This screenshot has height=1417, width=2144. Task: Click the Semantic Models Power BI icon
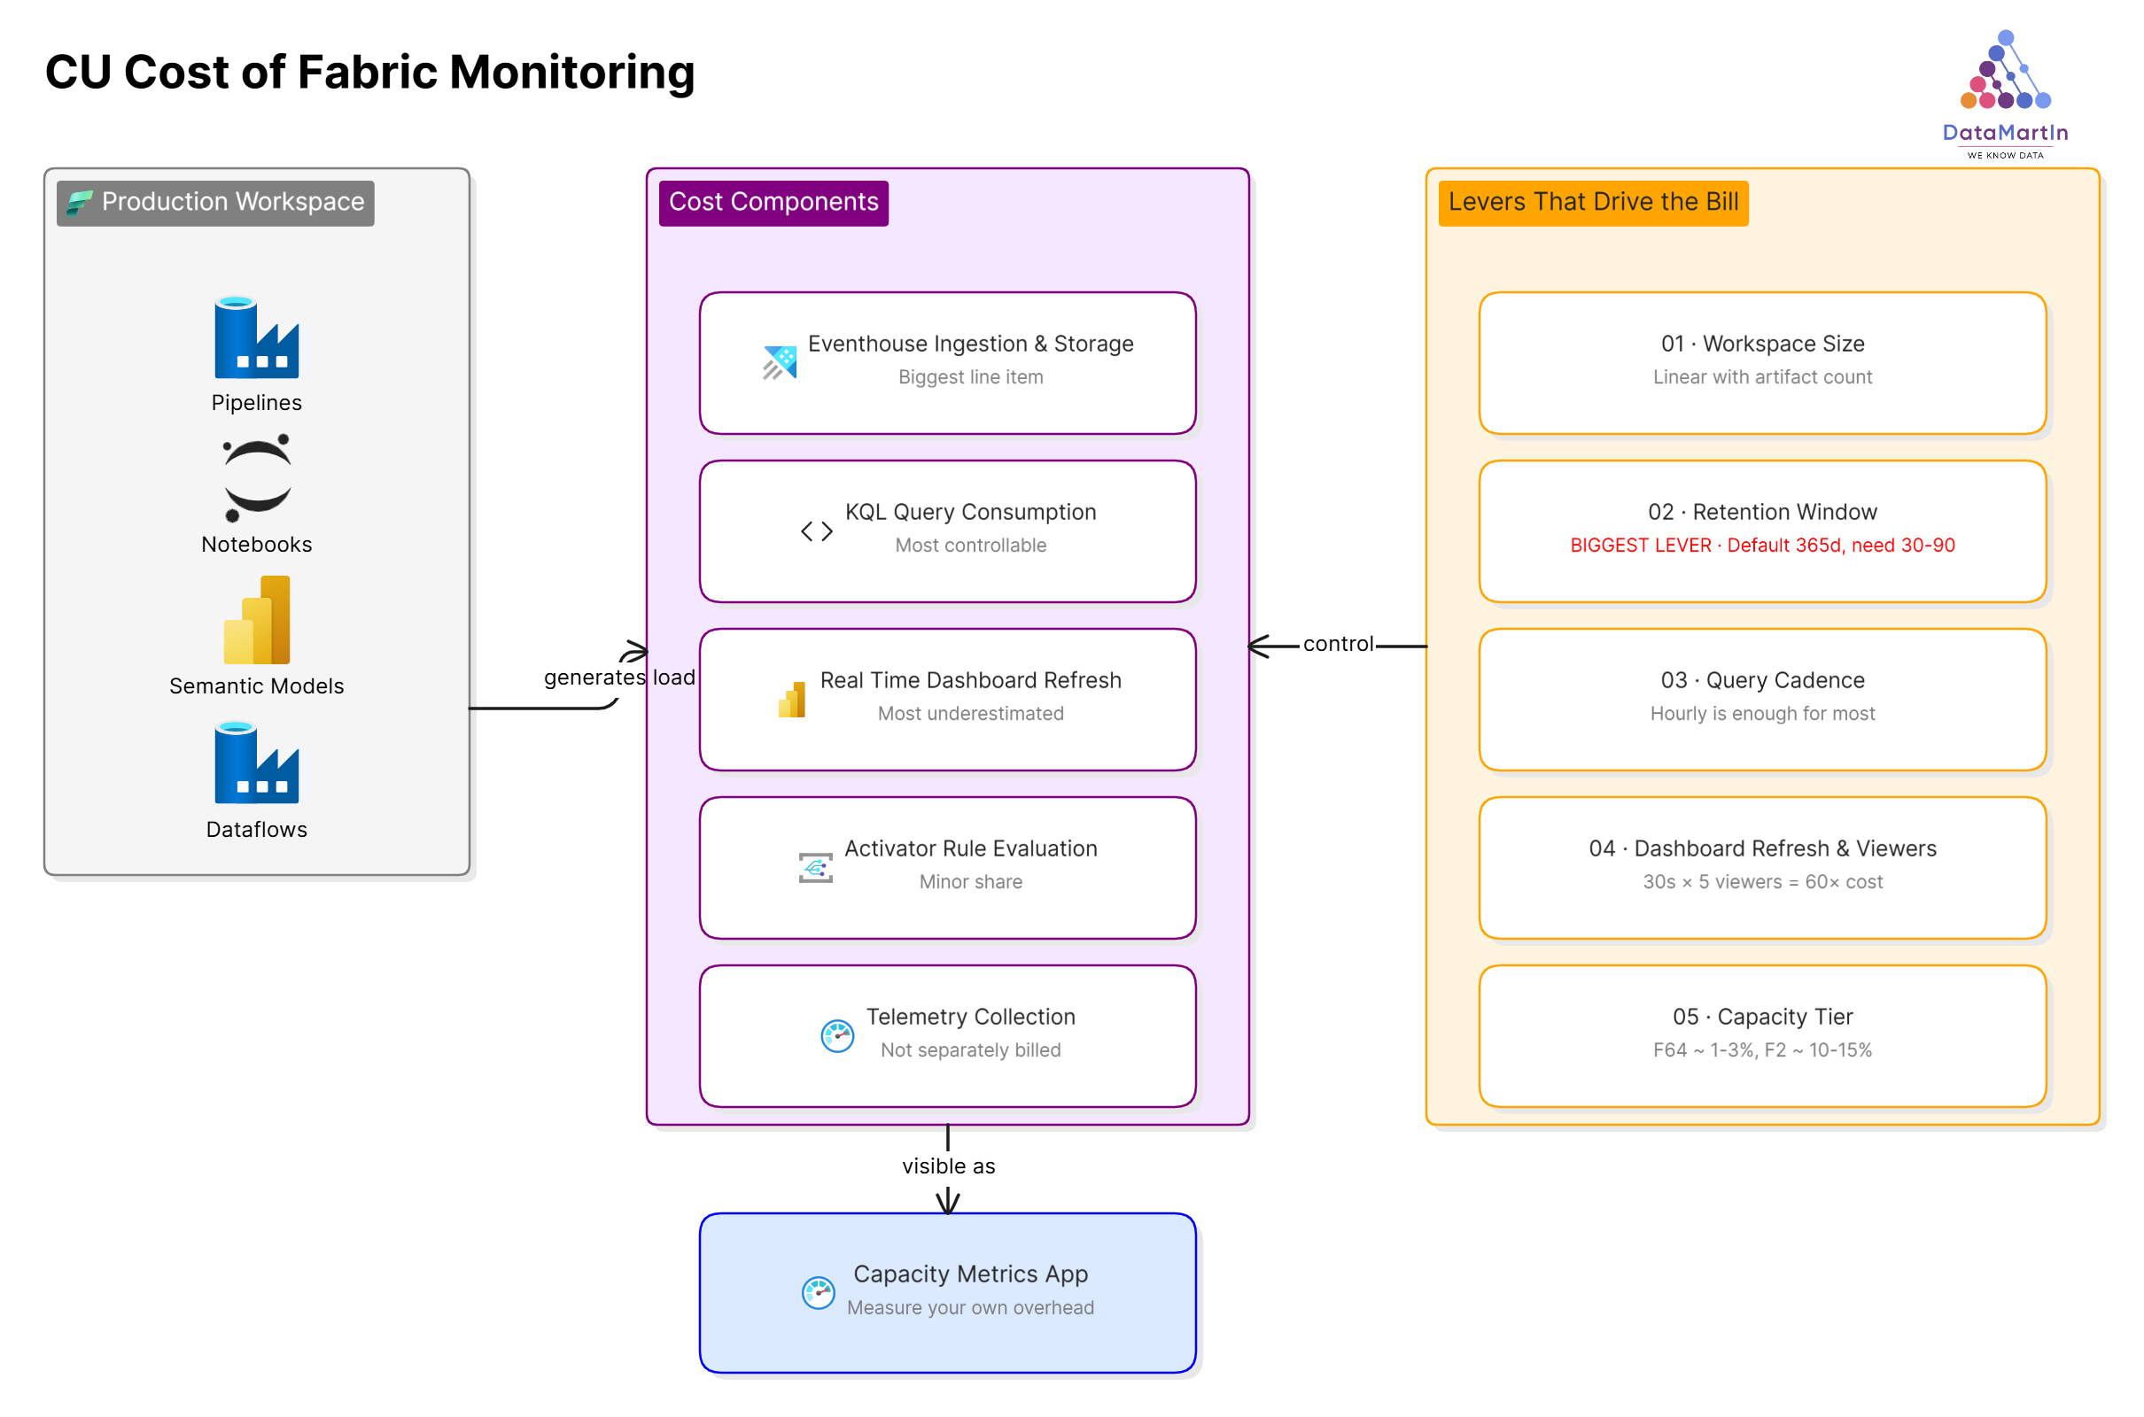point(257,621)
